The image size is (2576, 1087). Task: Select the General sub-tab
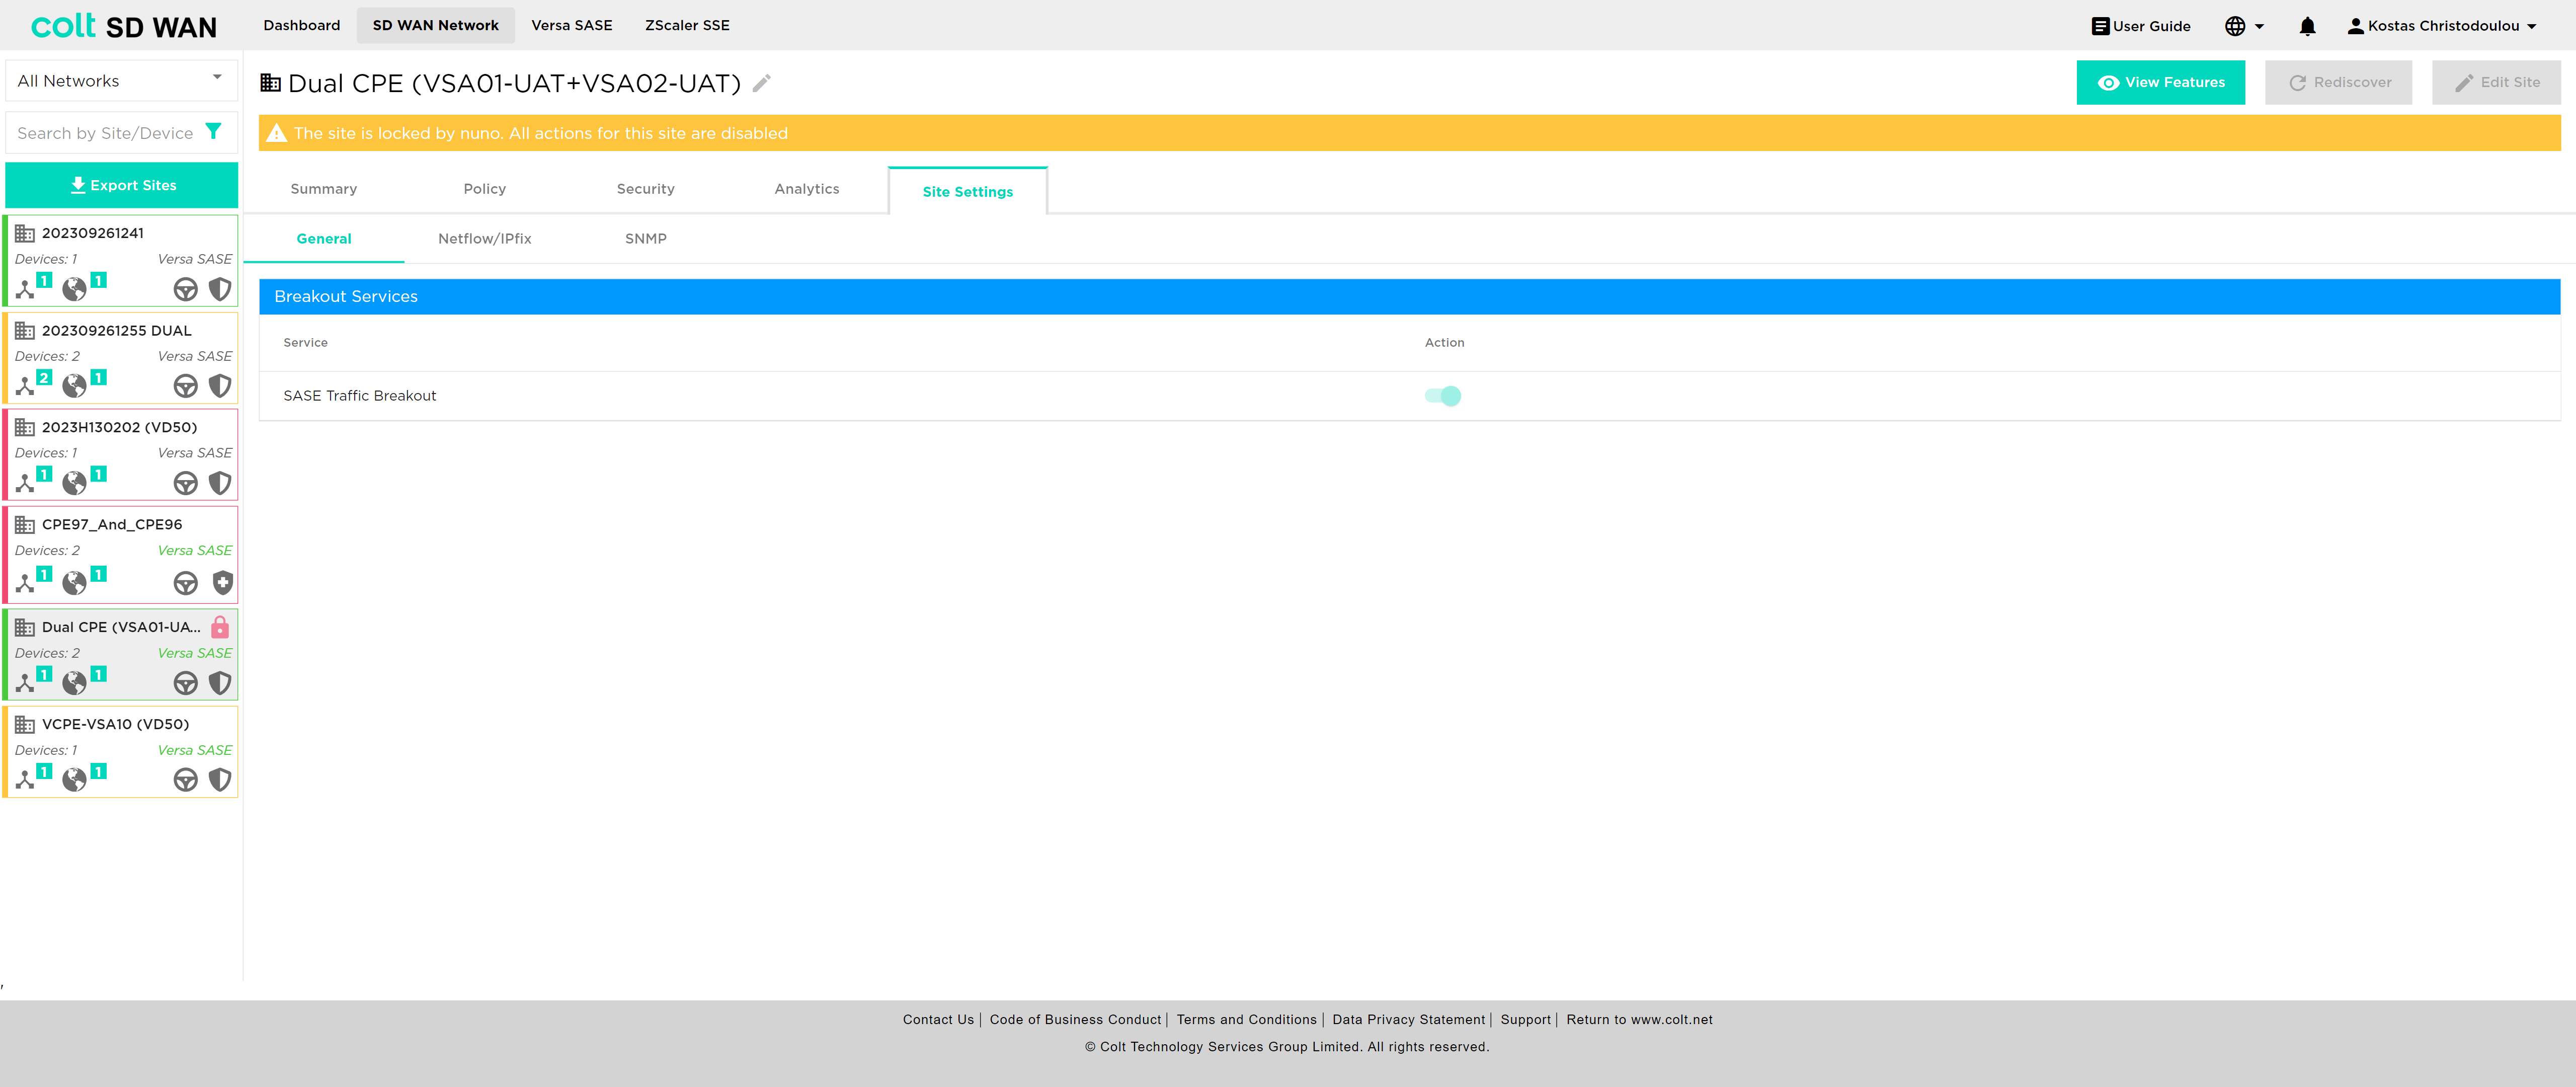(x=324, y=239)
